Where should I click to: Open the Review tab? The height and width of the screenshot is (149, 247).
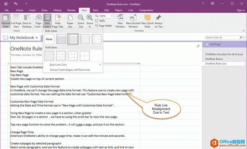click(71, 10)
